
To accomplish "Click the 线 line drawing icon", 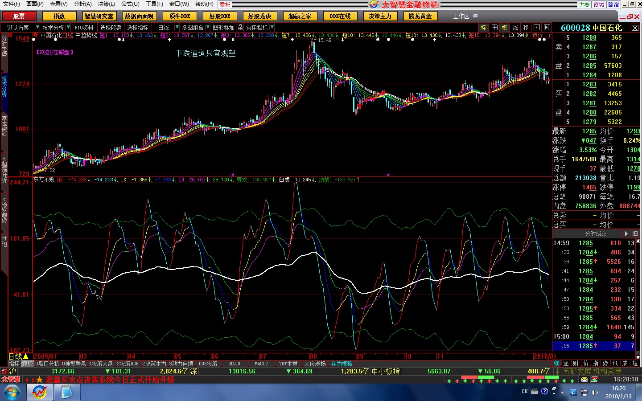I will pyautogui.click(x=515, y=28).
